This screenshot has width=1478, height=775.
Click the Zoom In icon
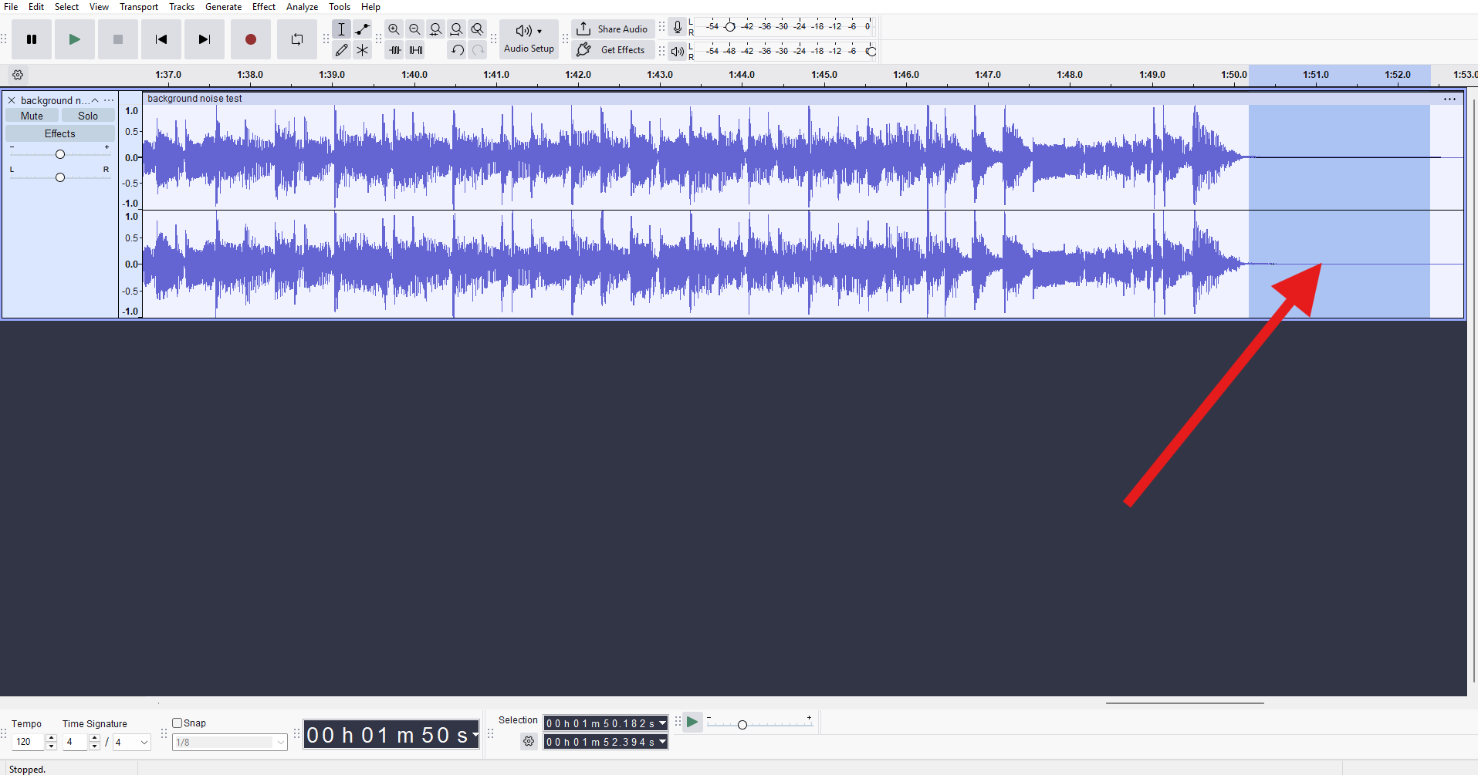pos(394,29)
